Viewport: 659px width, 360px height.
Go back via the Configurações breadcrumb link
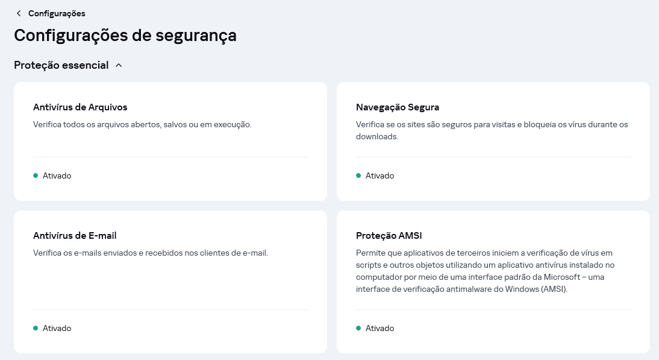click(x=57, y=13)
